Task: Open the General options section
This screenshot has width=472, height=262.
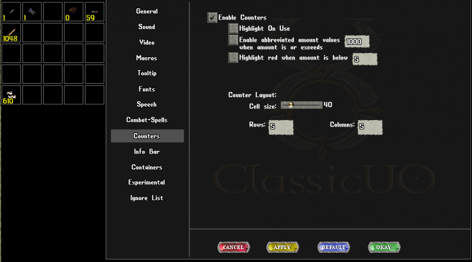Action: 147,11
